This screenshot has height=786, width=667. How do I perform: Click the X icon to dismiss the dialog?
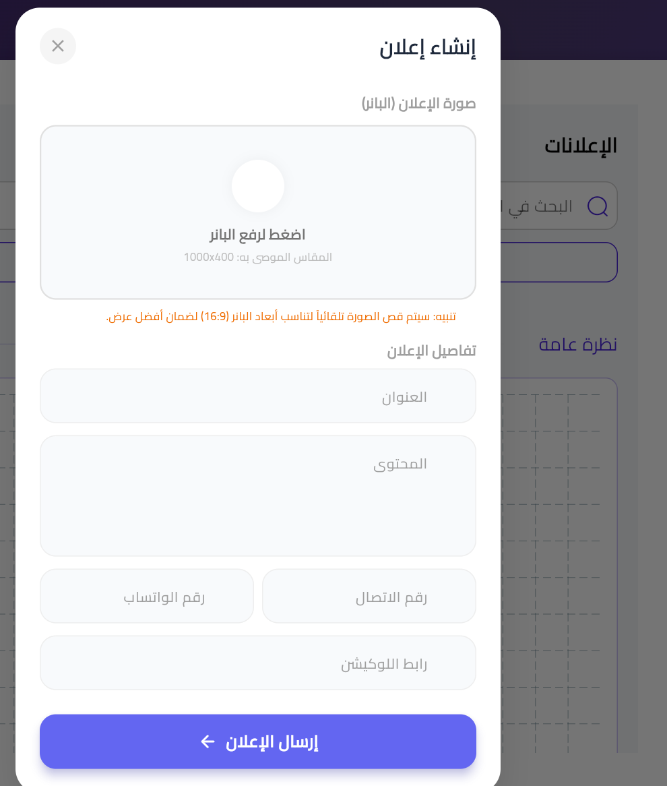tap(58, 46)
